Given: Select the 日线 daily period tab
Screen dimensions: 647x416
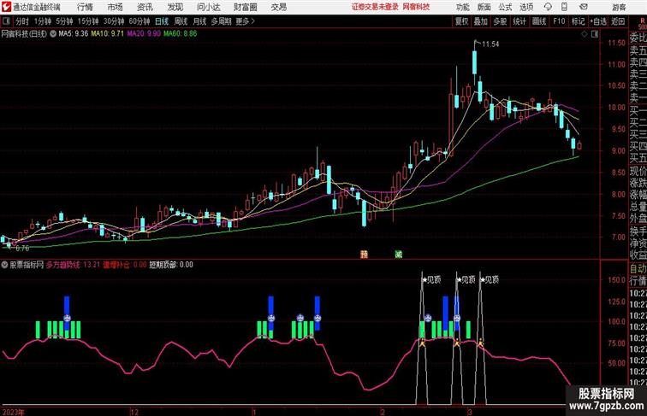Looking at the screenshot, I should pos(162,21).
